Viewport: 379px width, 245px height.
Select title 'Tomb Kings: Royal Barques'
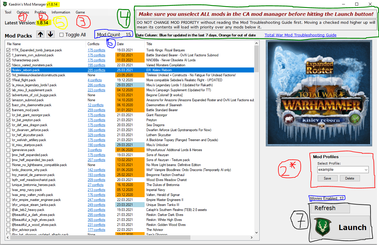coord(166,50)
